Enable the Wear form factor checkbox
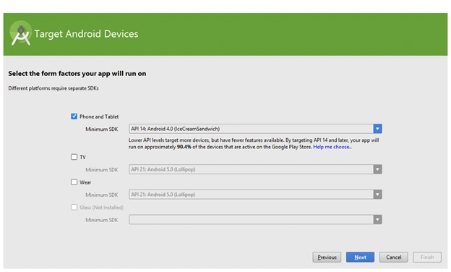Image resolution: width=451 pixels, height=272 pixels. (74, 182)
